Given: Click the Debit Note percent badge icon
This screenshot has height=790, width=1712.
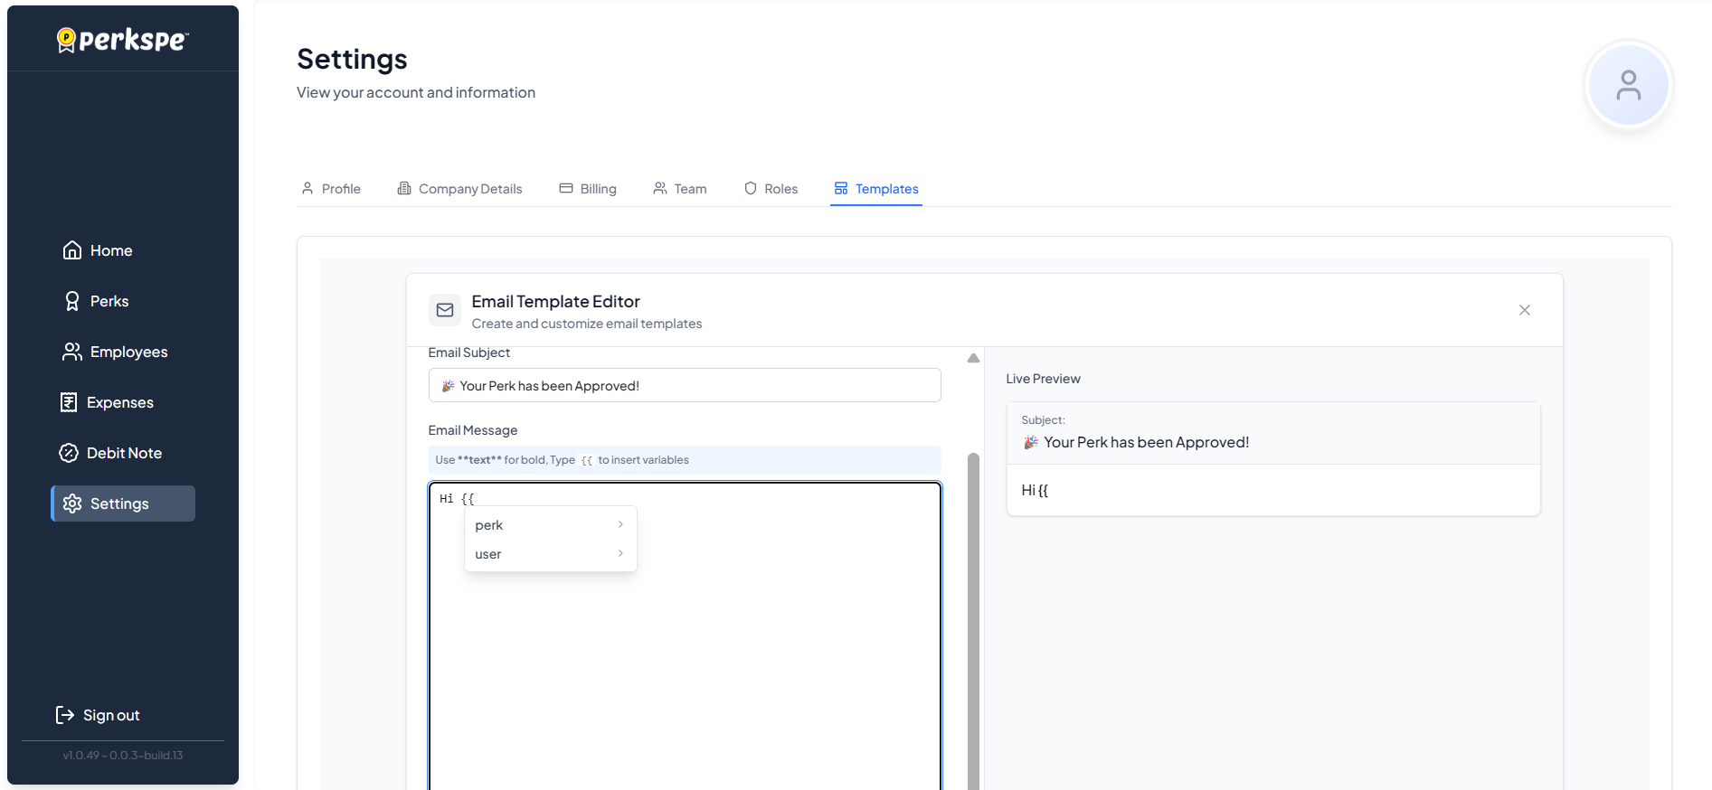Looking at the screenshot, I should point(69,453).
